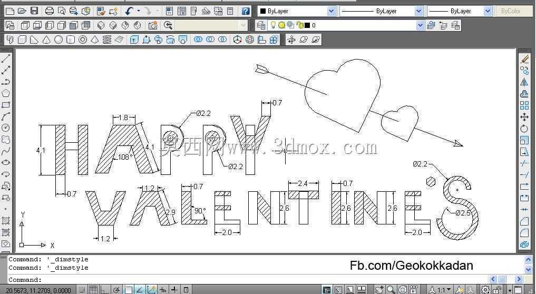Image resolution: width=536 pixels, height=294 pixels.
Task: Open the Help question mark icon
Action: click(246, 11)
